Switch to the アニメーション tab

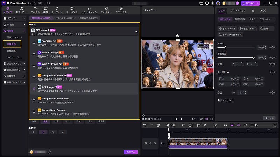(x=238, y=10)
